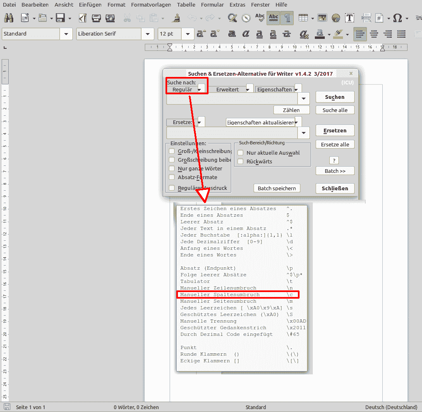Enable Nur ganze Wörter checkbox
This screenshot has height=412, width=422.
tap(172, 168)
